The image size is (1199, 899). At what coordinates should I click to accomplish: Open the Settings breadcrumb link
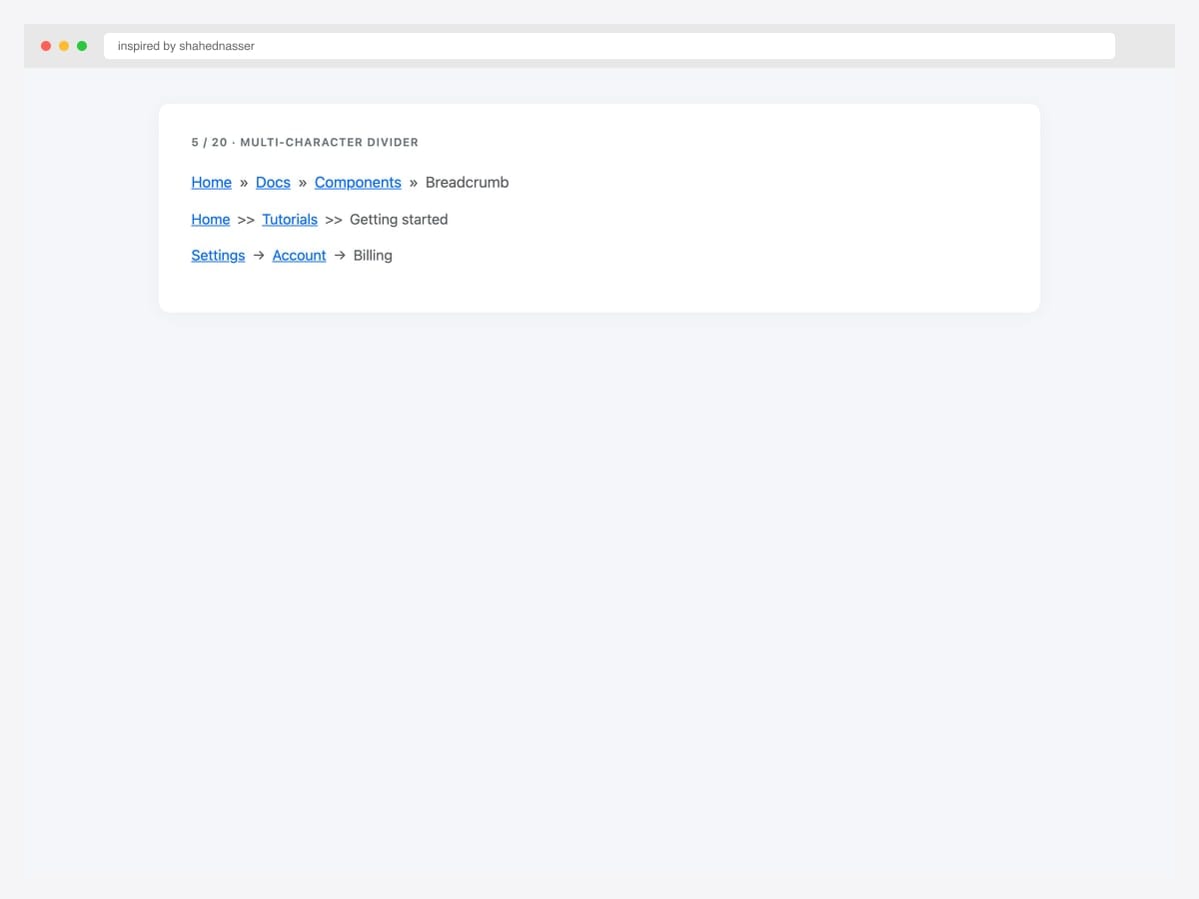[218, 255]
